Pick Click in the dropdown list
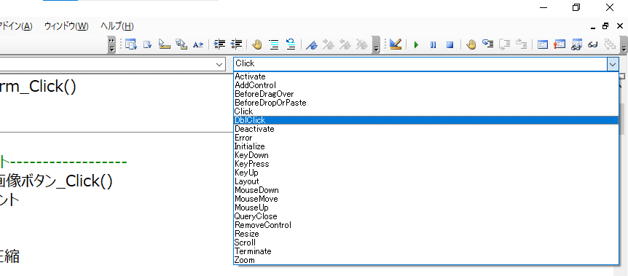This screenshot has height=276, width=628. pos(426,111)
